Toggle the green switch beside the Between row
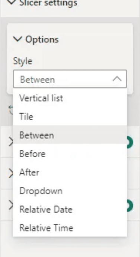 tap(130, 142)
